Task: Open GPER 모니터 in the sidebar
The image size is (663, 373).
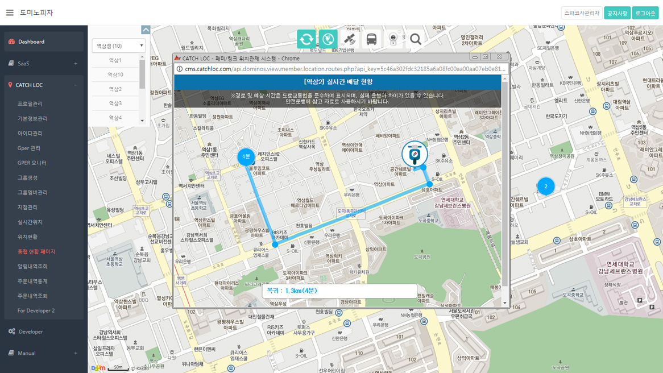Action: 32,163
